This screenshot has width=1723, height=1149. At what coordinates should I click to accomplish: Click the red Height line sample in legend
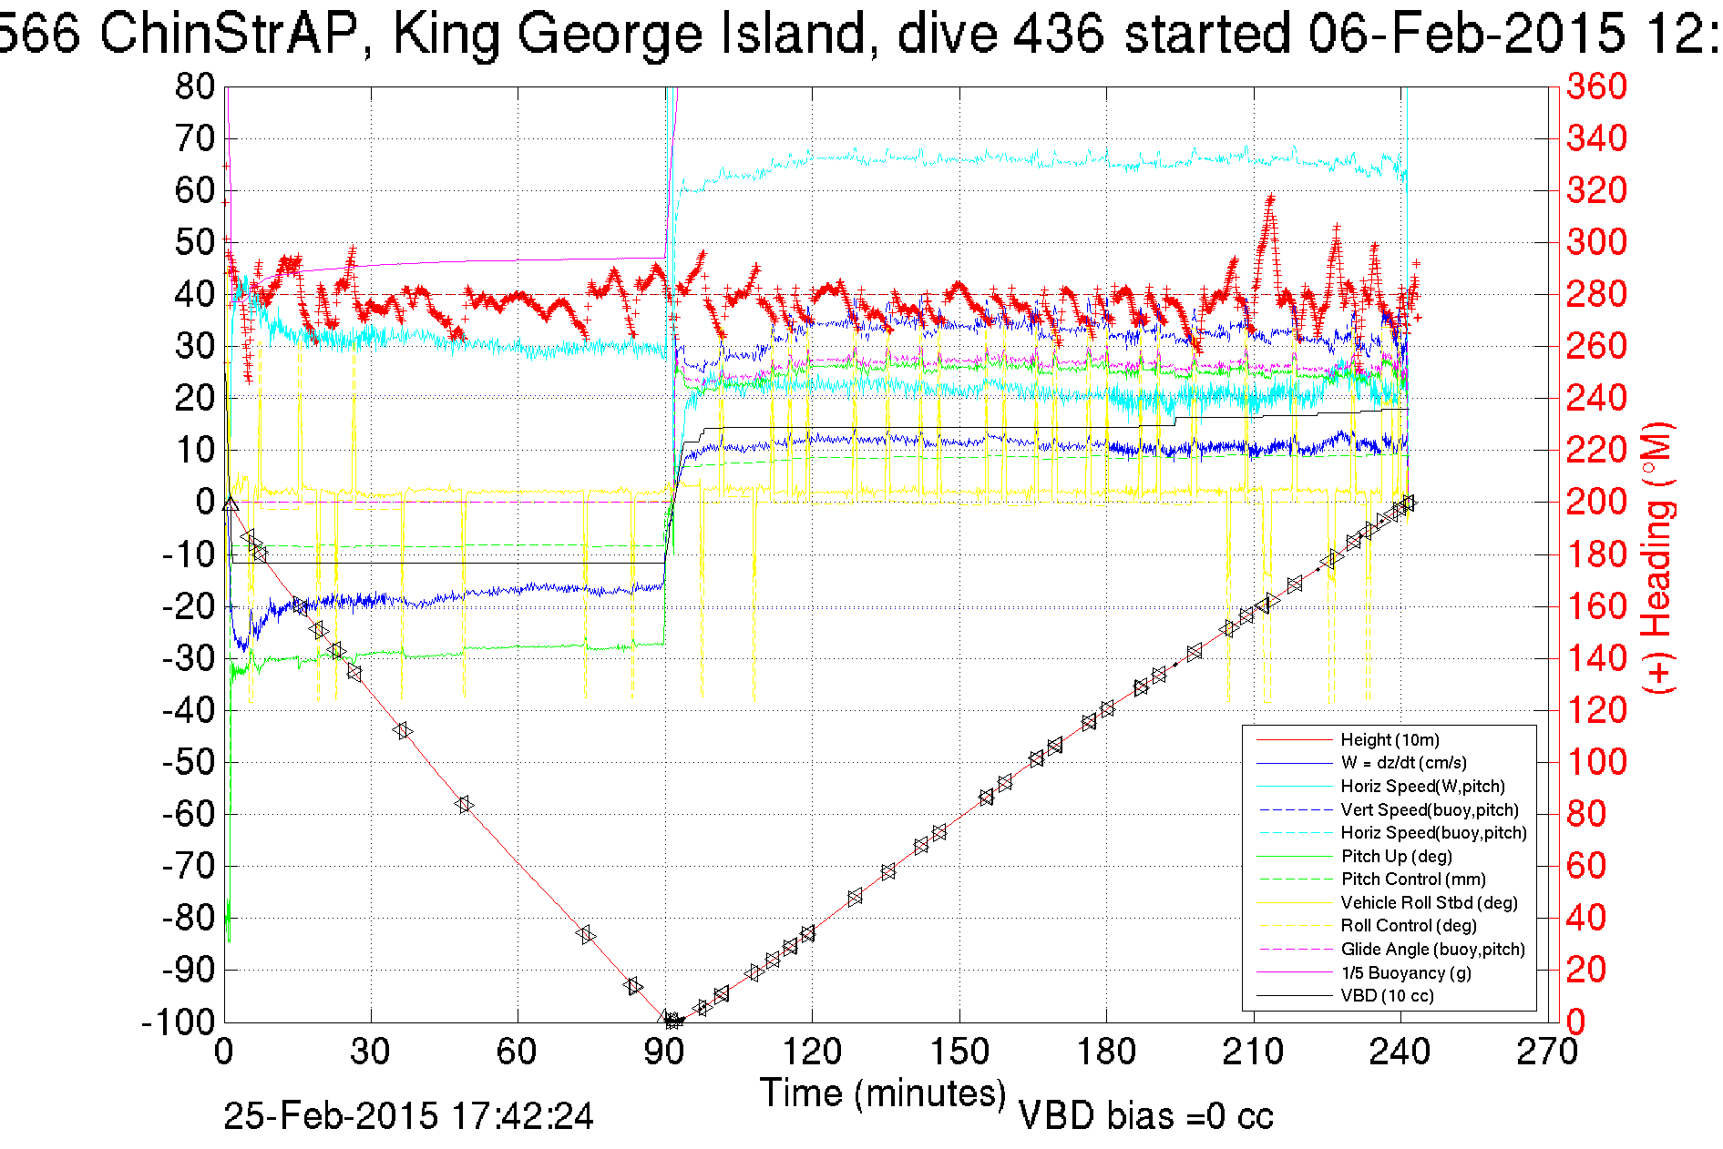click(1294, 740)
